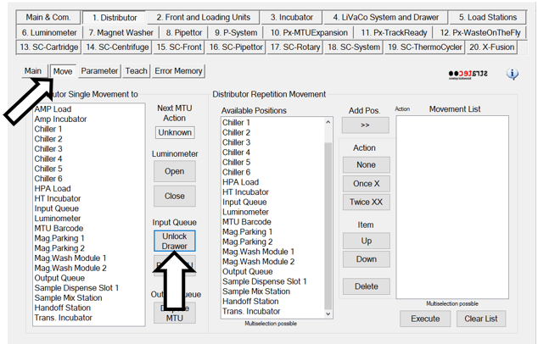The height and width of the screenshot is (344, 538).
Task: Open the 20. X-Fusion tab
Action: point(490,47)
